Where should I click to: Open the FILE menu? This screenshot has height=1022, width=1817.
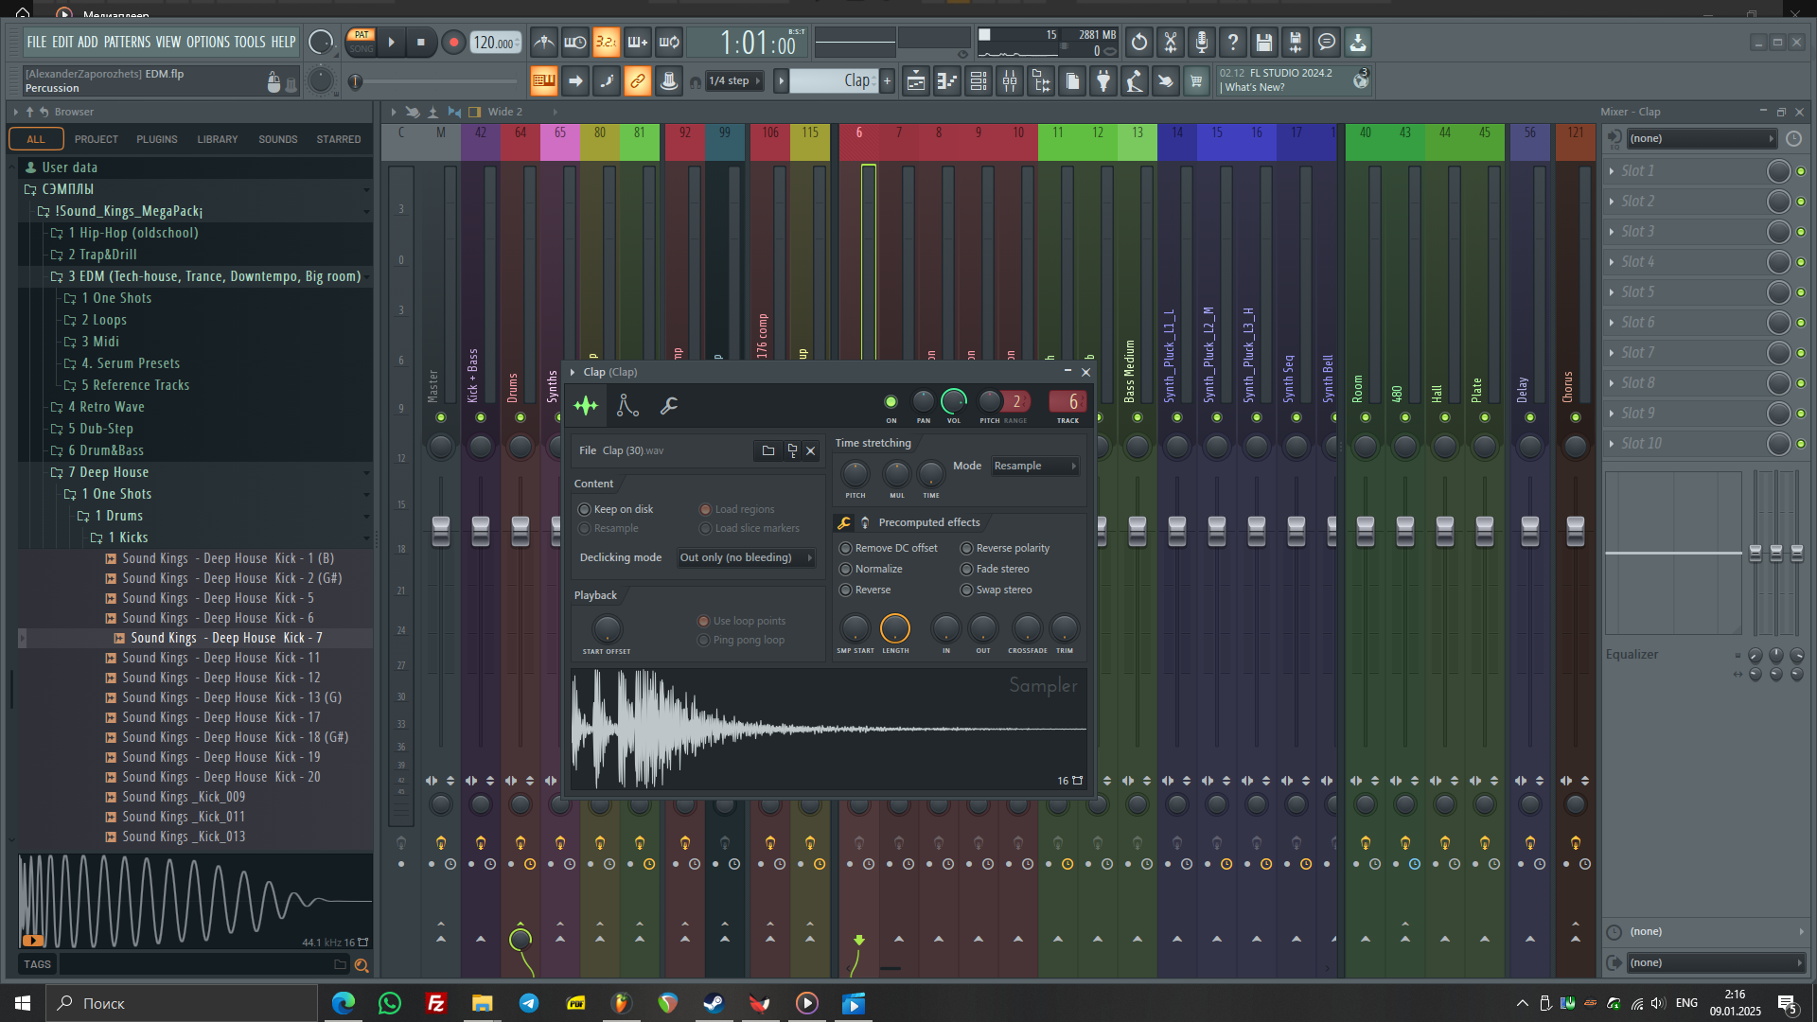[36, 43]
